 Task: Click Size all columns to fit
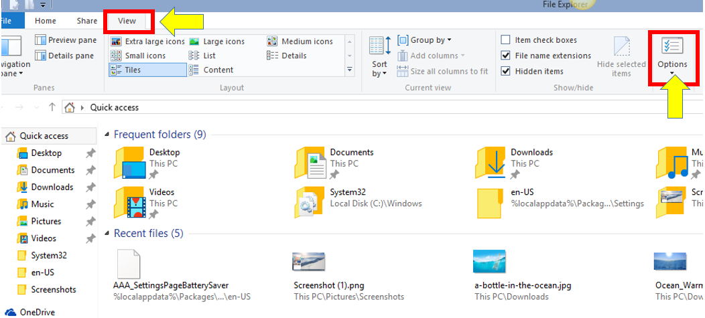tap(443, 71)
